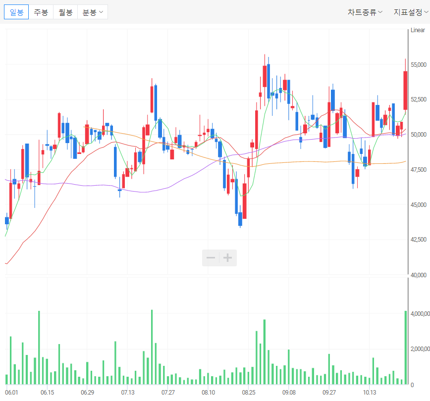Click the volume axis label 0
This screenshot has height=401, width=430.
(412, 385)
